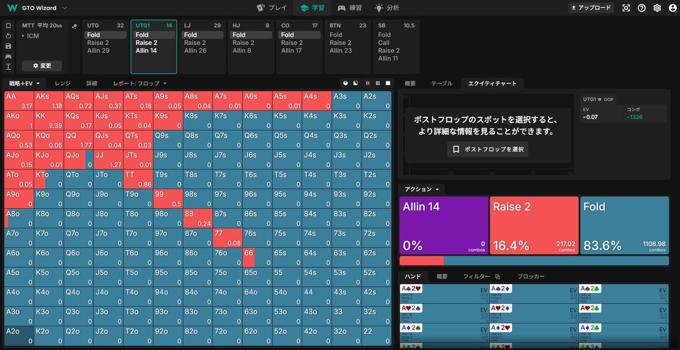Open the 概要 tab beside テーブル
The width and height of the screenshot is (680, 350).
click(x=410, y=83)
